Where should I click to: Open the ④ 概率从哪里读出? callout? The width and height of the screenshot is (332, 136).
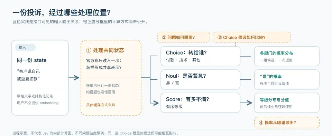(x=287, y=123)
